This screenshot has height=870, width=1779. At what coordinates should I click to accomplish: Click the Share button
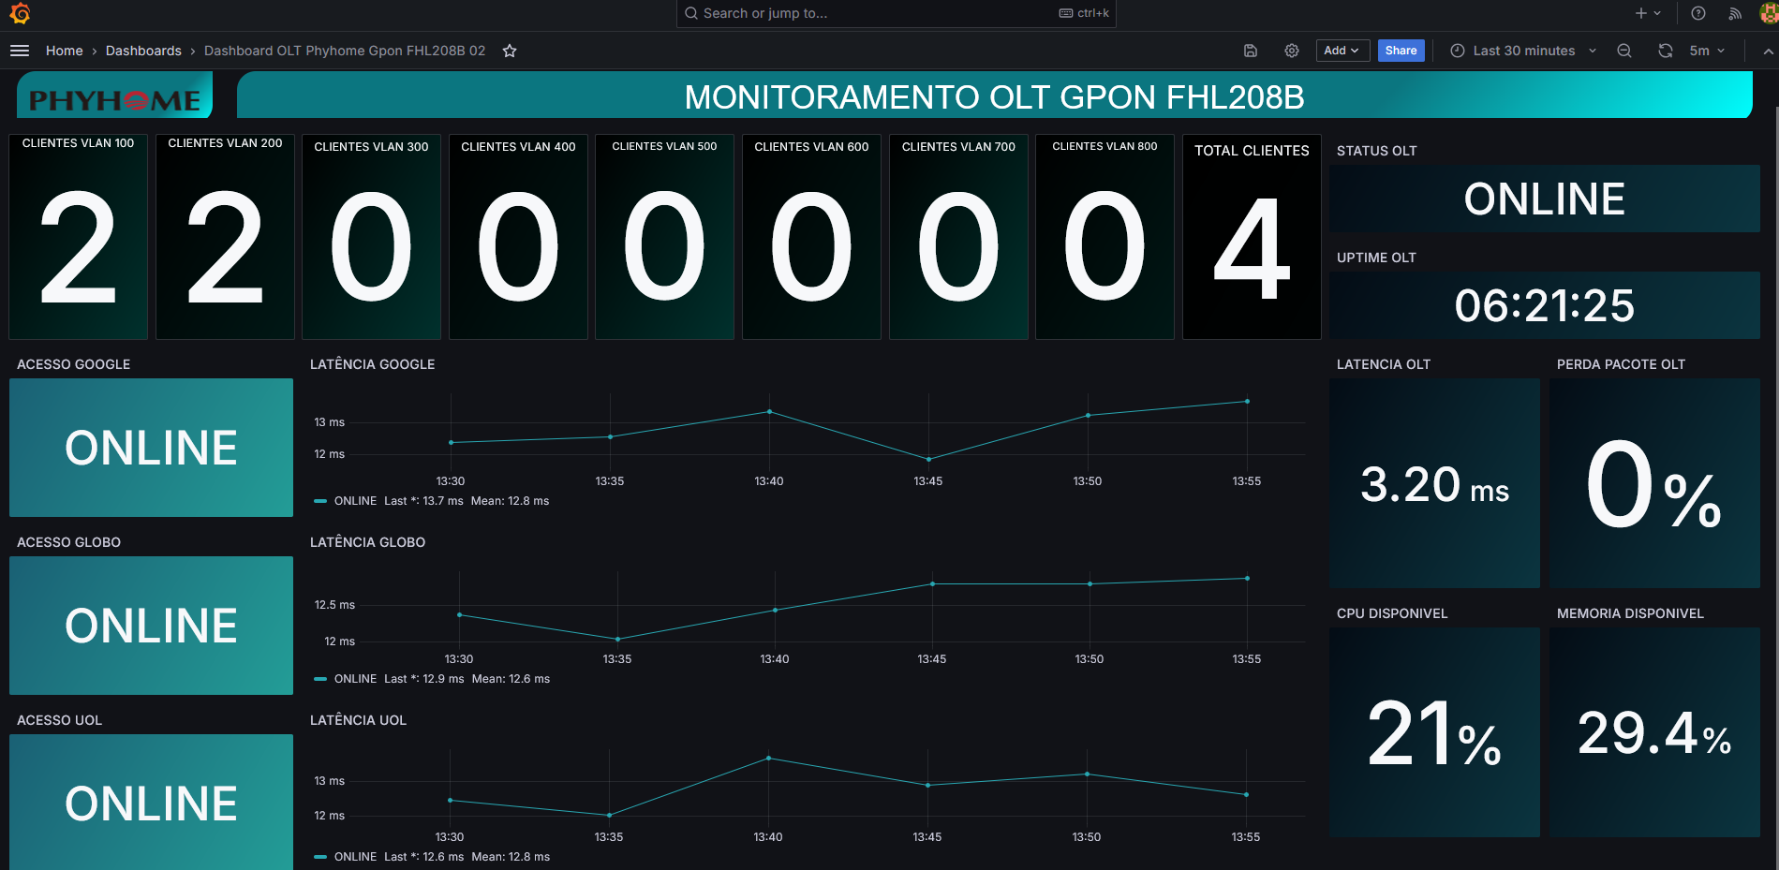[1401, 51]
